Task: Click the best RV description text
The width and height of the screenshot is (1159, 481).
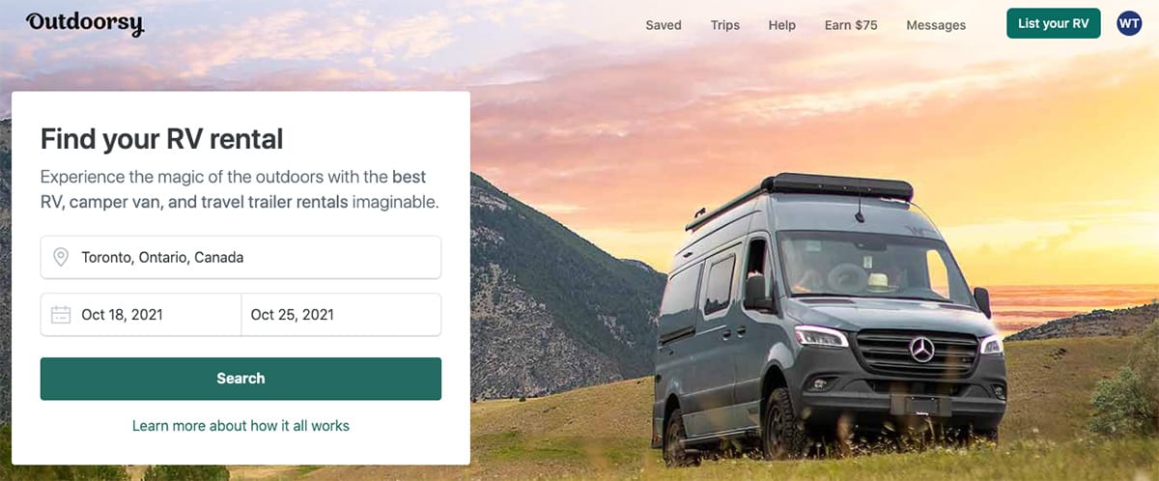Action: pyautogui.click(x=240, y=190)
